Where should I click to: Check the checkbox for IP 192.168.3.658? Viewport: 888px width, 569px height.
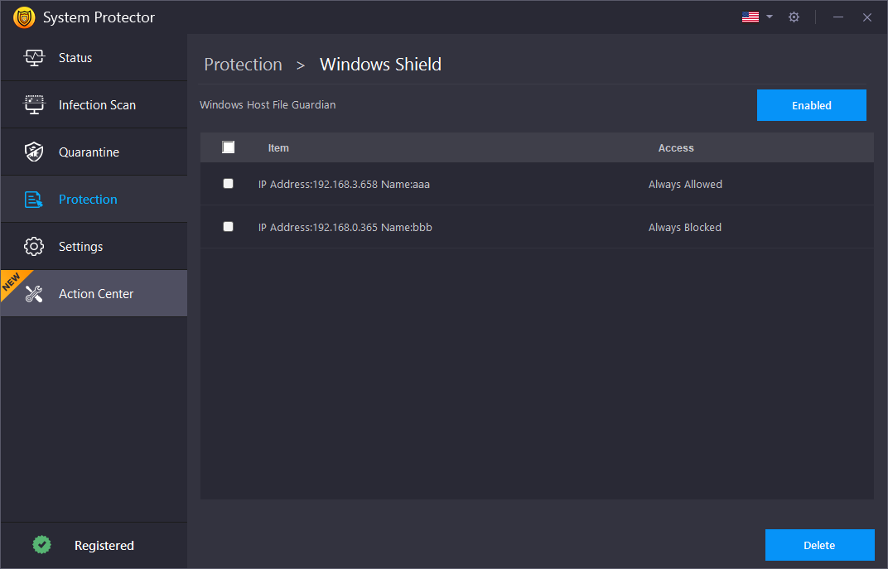[228, 183]
